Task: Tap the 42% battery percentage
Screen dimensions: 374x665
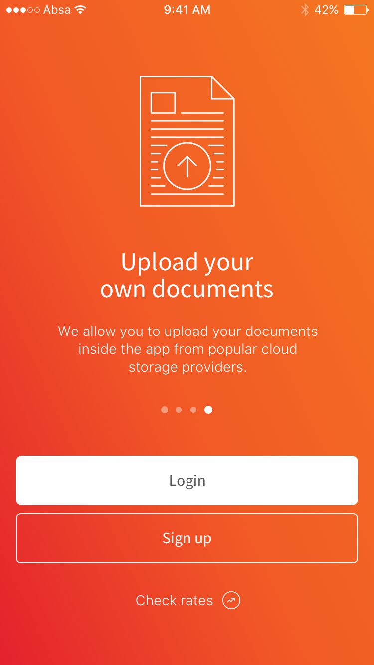Action: click(327, 10)
